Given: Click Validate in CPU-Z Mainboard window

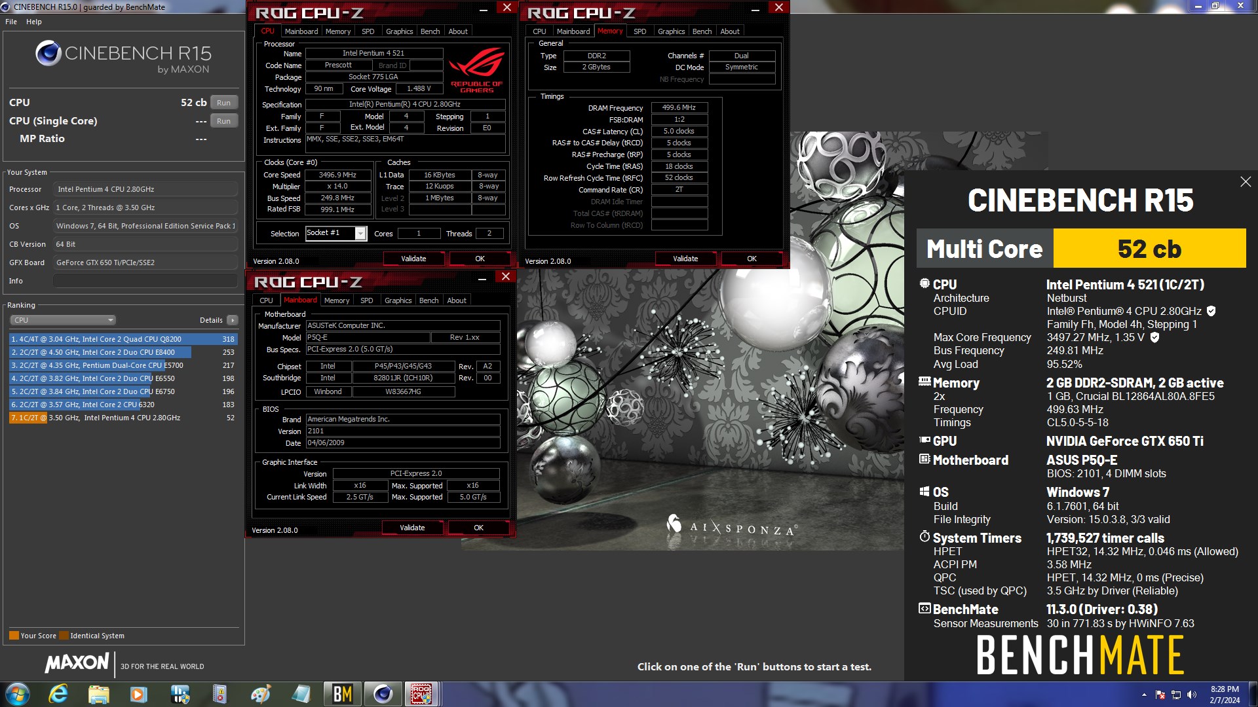Looking at the screenshot, I should pyautogui.click(x=412, y=528).
